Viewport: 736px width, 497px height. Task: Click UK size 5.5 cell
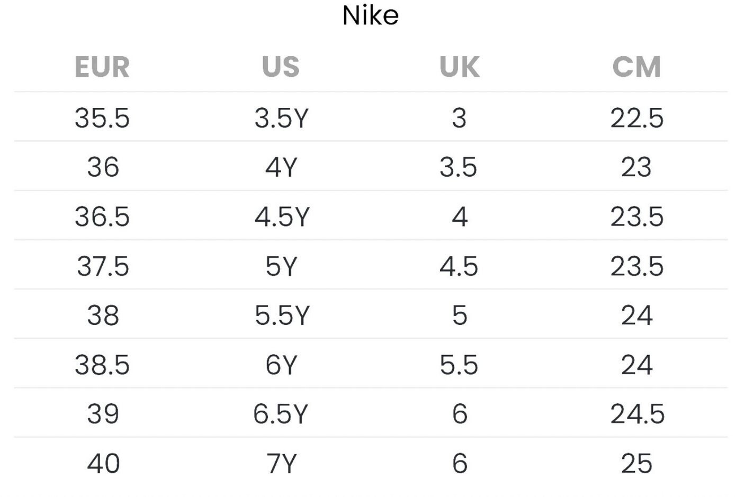point(459,365)
